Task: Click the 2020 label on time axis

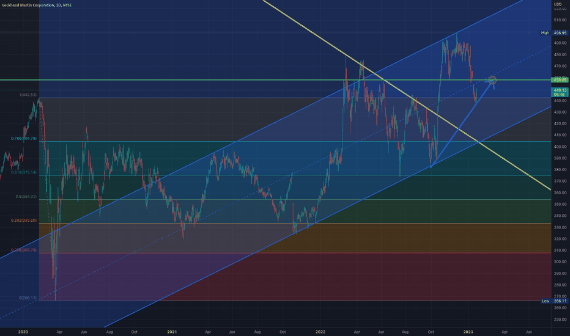Action: pos(23,332)
